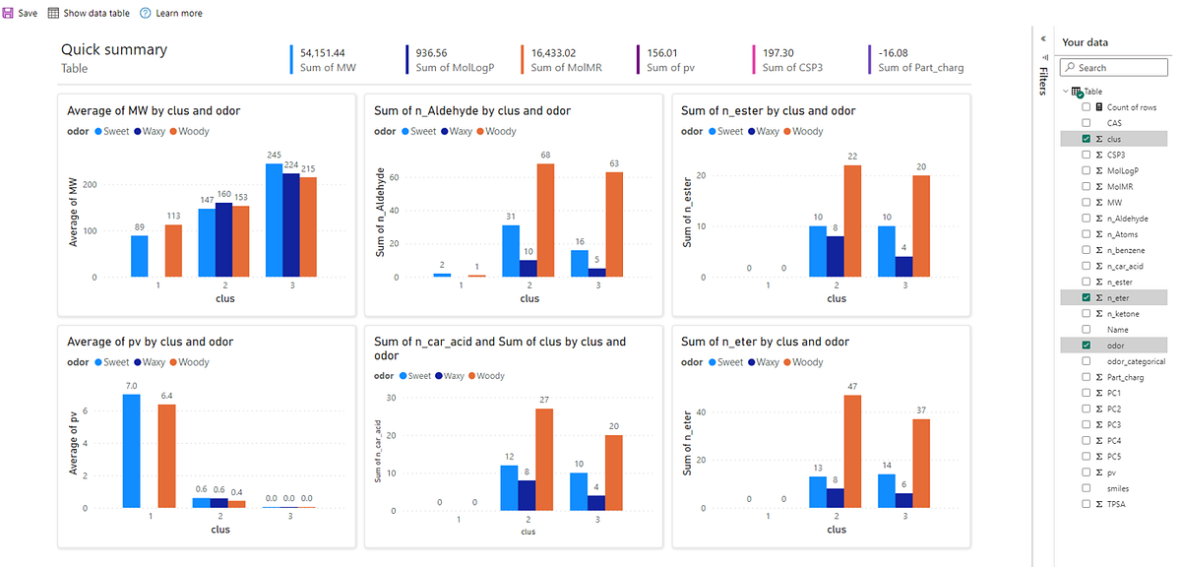Viewport: 1181px width, 567px height.
Task: Collapse the side pane with the chevron
Action: [x=1043, y=36]
